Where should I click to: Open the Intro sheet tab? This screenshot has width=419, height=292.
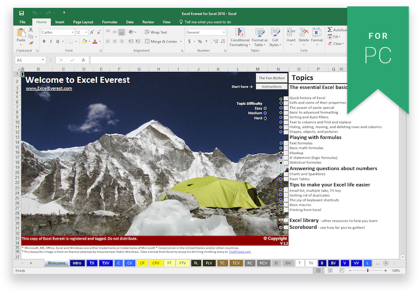coord(77,263)
